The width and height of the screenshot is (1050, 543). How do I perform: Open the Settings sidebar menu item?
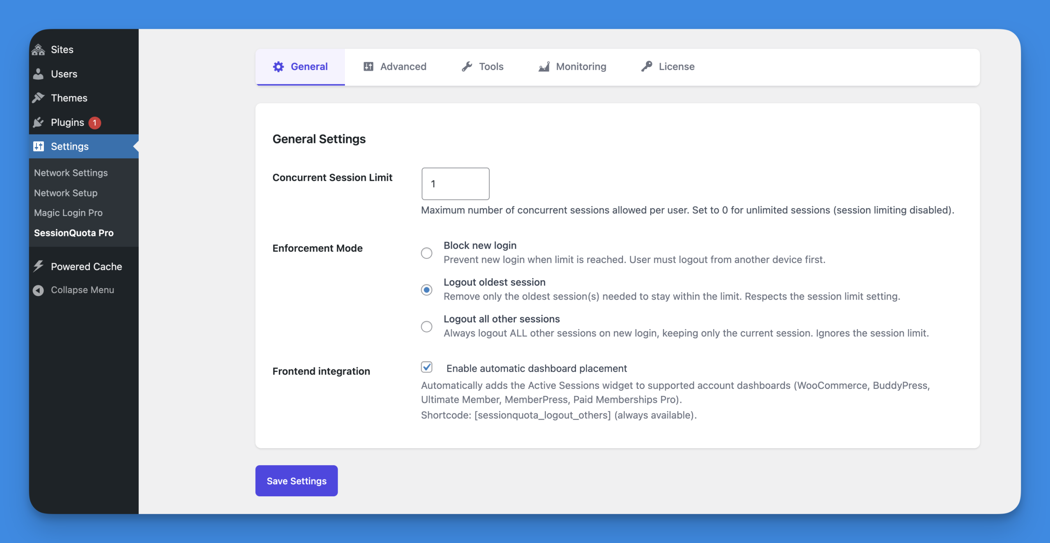pyautogui.click(x=70, y=146)
